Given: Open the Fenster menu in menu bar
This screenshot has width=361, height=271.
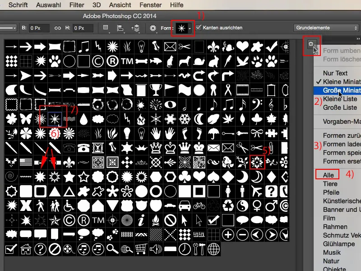Looking at the screenshot, I should (152, 5).
